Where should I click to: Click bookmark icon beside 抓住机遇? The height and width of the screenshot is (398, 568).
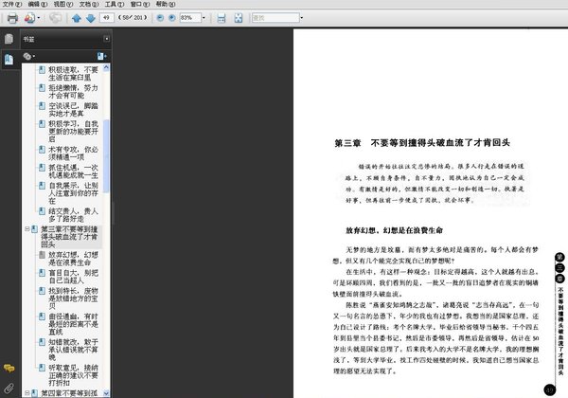coord(42,168)
